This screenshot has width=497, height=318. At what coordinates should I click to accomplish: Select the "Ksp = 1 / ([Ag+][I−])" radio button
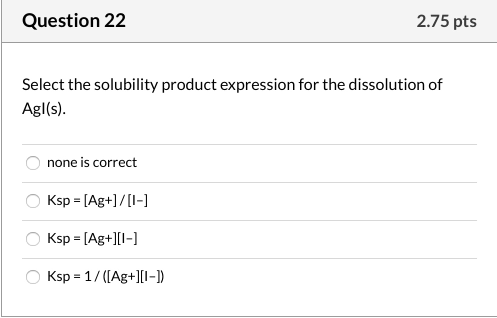(33, 277)
